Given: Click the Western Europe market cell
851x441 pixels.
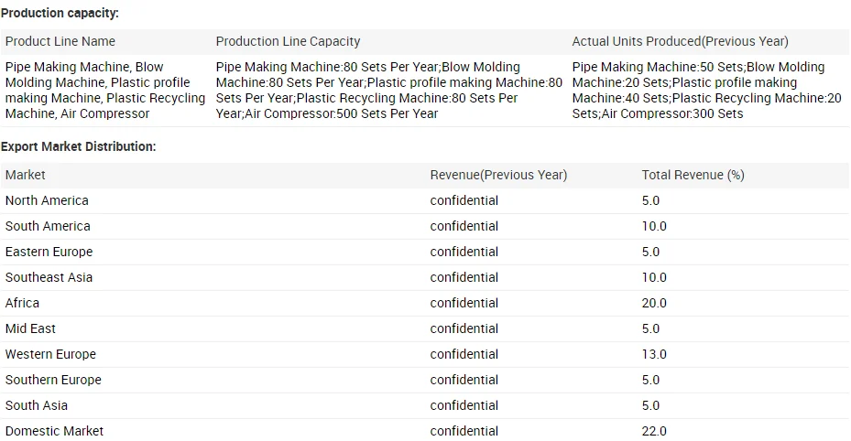Looking at the screenshot, I should [x=50, y=354].
